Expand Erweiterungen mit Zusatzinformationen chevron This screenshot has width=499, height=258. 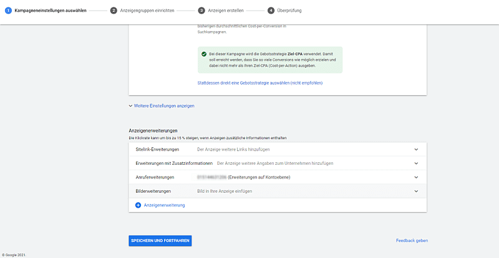pos(416,164)
